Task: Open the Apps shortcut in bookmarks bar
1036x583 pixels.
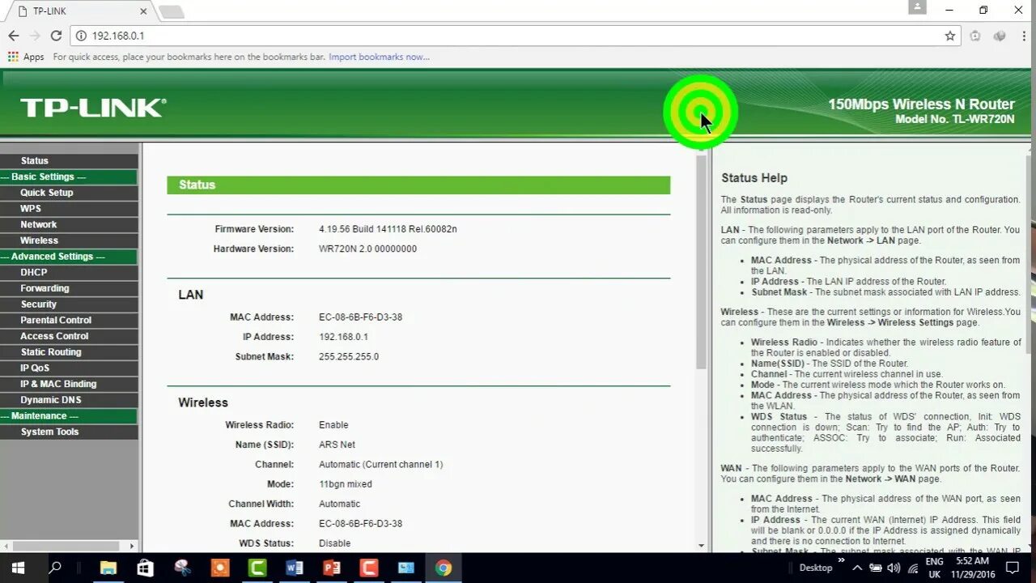Action: pos(26,57)
